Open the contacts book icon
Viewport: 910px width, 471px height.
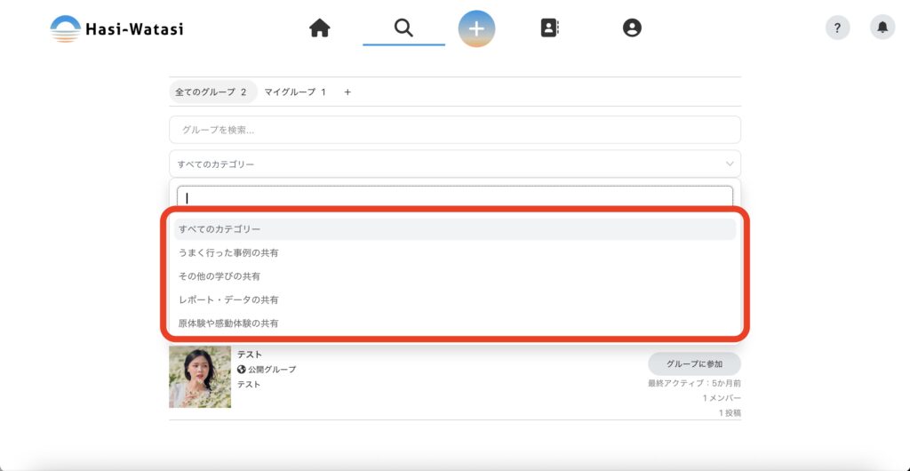click(x=550, y=28)
